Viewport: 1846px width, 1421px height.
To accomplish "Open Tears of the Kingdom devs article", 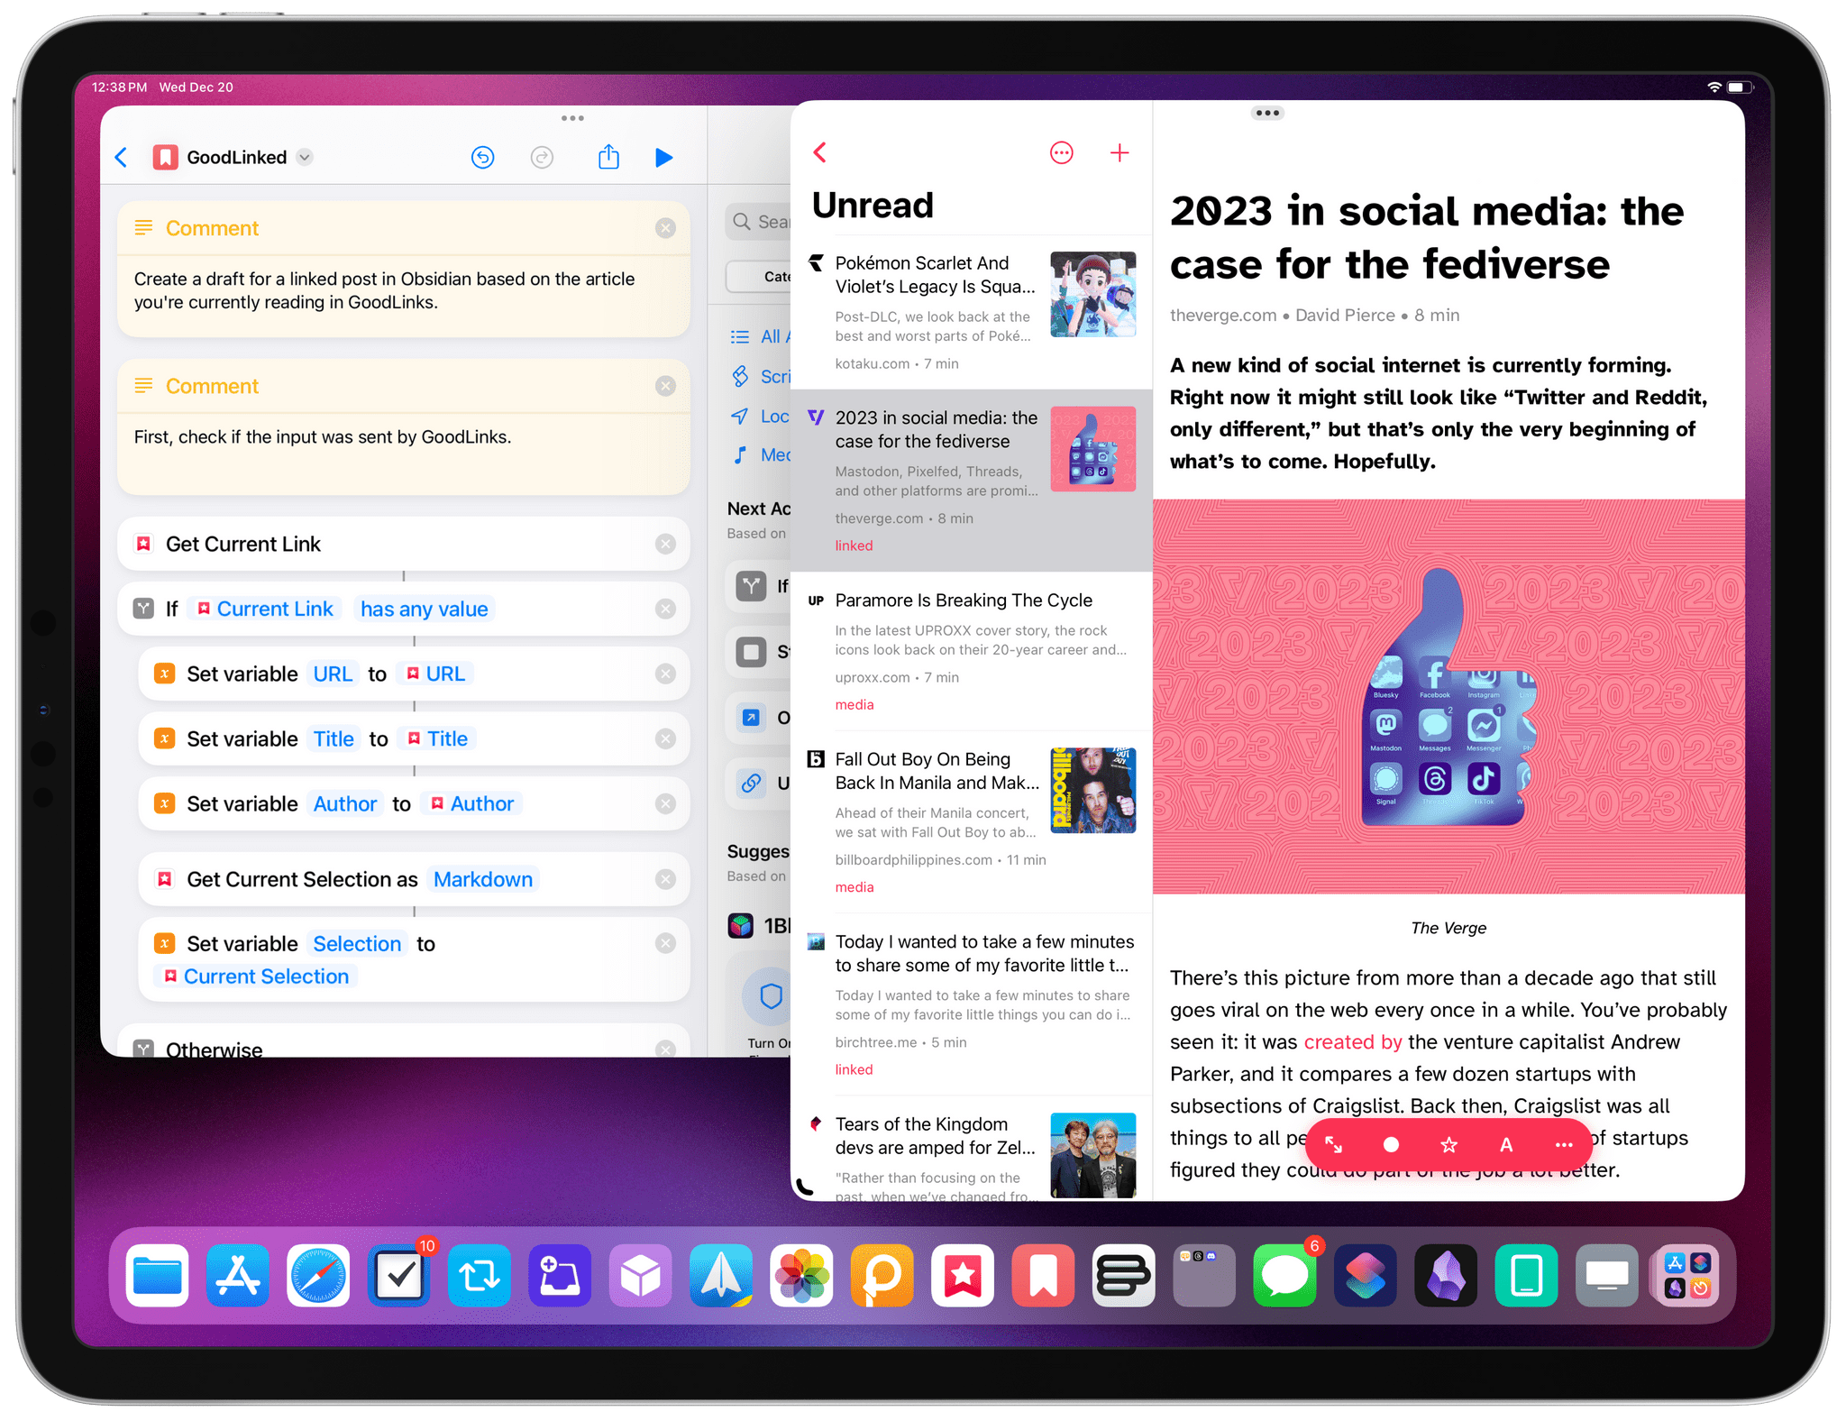I will [972, 1150].
